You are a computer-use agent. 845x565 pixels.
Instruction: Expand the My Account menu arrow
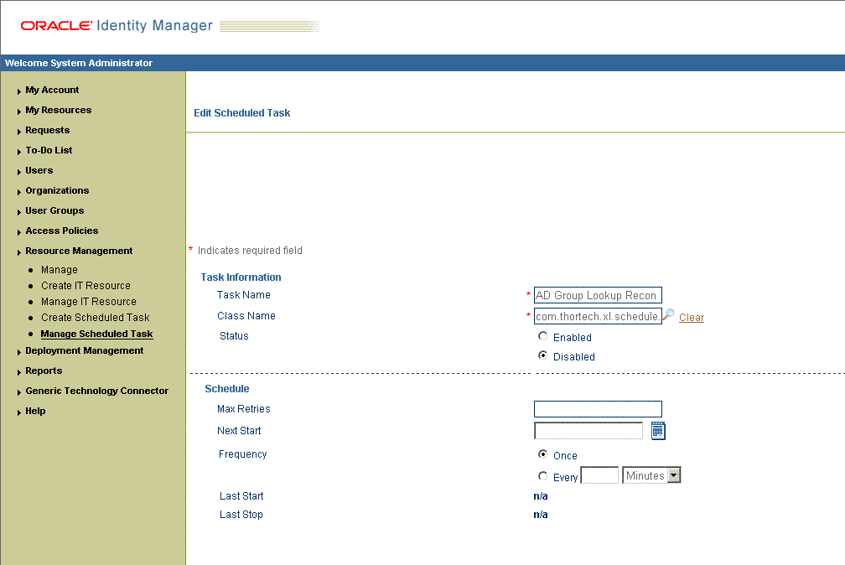coord(18,91)
